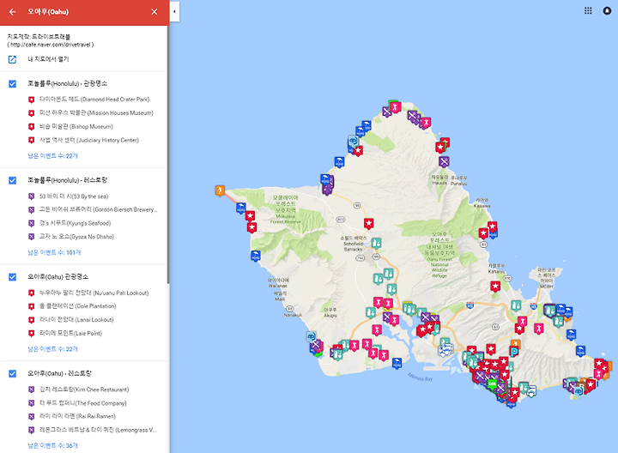Click the '오아후(Oahu) - 레스토랑' layer title

pos(59,373)
